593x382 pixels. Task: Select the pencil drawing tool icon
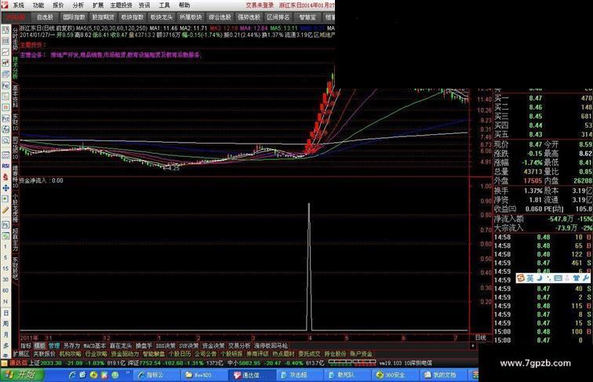coord(5,210)
